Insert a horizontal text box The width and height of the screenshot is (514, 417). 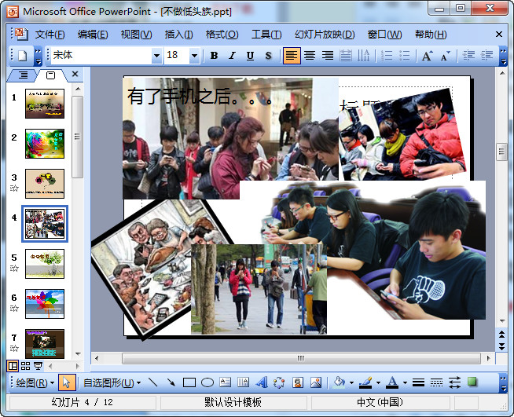coord(226,382)
